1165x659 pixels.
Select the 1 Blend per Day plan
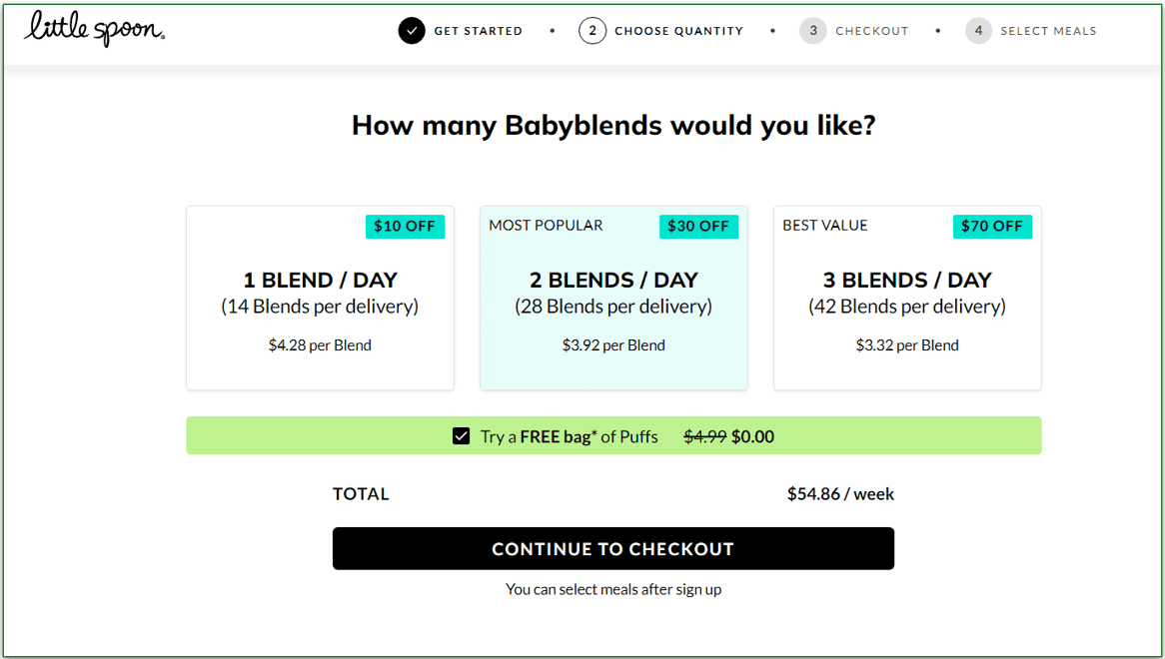(x=320, y=298)
